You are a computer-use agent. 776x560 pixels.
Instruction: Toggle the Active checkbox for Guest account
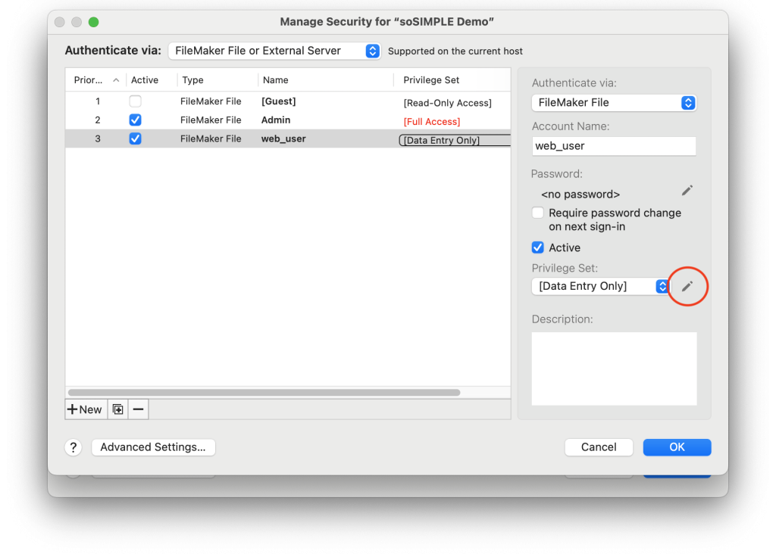[x=135, y=101]
